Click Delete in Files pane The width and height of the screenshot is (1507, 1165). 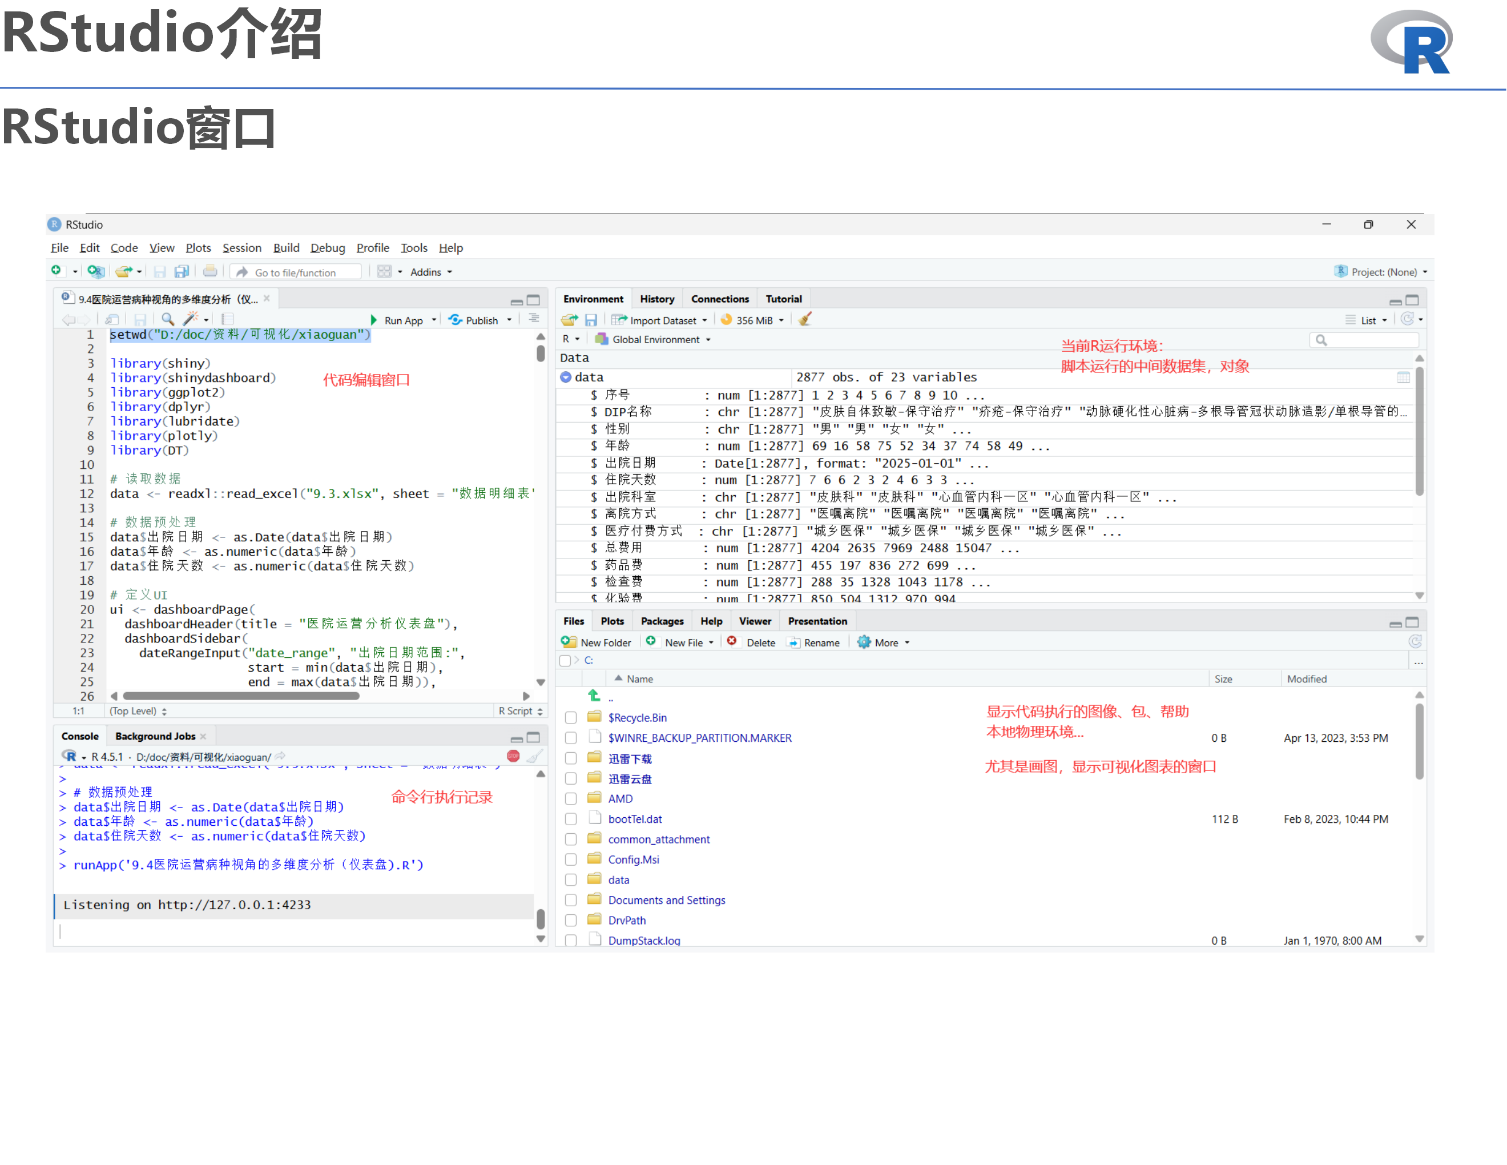click(751, 642)
